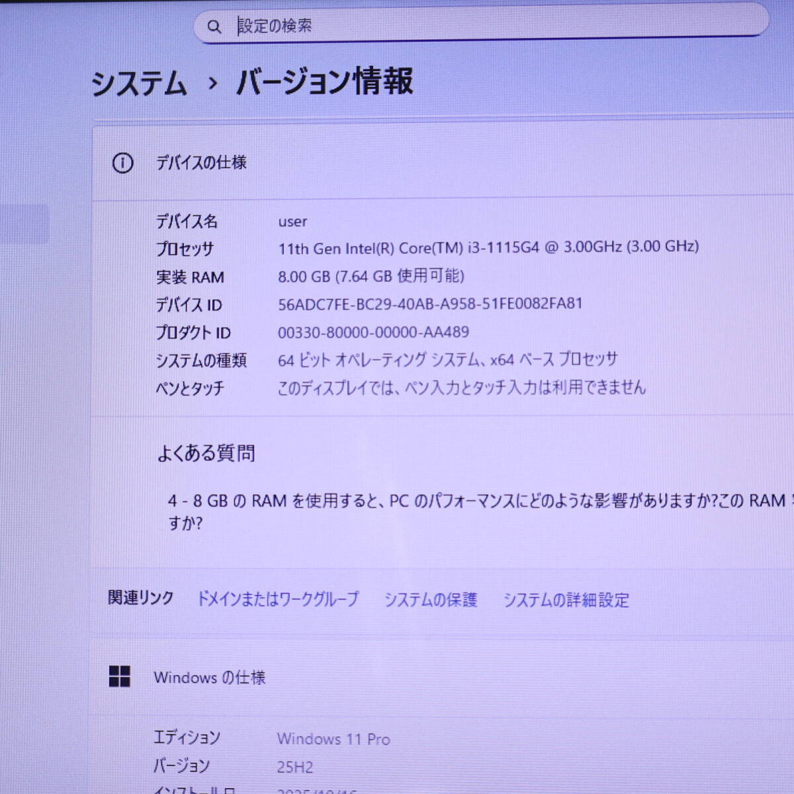Image resolution: width=794 pixels, height=794 pixels.
Task: Click the breadcrumb chevron after システム
Action: coord(212,84)
